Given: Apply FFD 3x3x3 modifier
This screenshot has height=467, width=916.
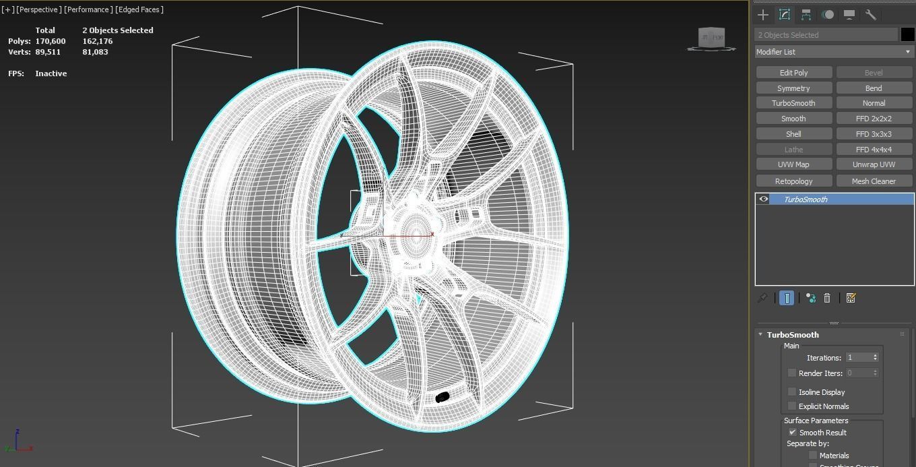Looking at the screenshot, I should (874, 133).
